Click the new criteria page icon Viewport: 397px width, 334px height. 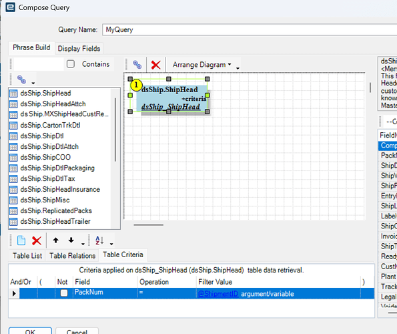21,240
